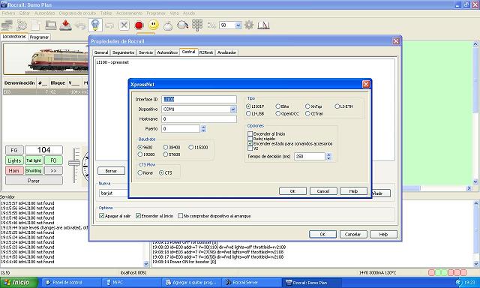Open the Windows Inicio start button
The image size is (480, 288).
[x=19, y=283]
